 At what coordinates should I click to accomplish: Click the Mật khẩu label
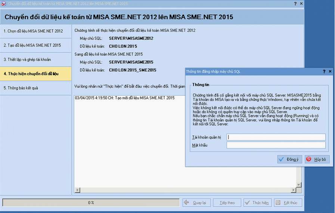(199, 145)
